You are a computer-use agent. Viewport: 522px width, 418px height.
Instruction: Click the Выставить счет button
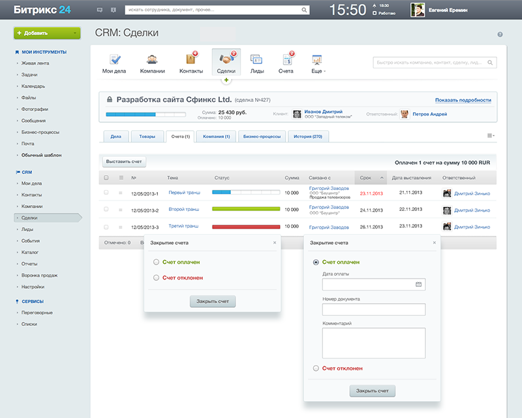[x=124, y=162]
